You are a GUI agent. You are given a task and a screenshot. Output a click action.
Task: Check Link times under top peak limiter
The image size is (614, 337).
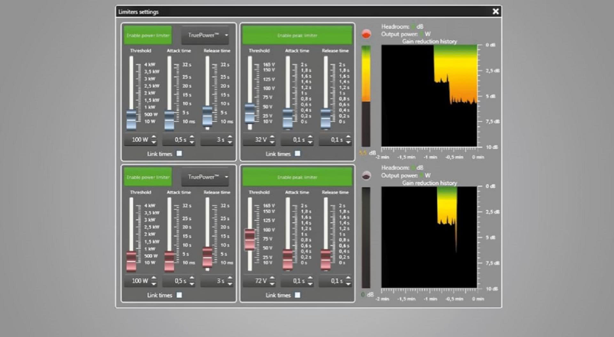click(x=298, y=154)
